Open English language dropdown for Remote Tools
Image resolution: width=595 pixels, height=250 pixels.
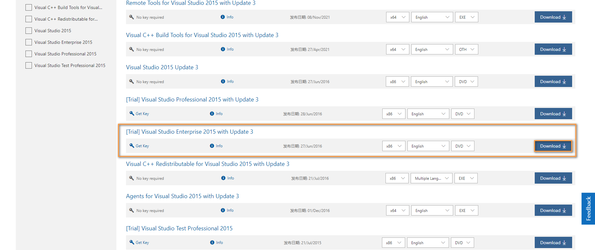[432, 17]
